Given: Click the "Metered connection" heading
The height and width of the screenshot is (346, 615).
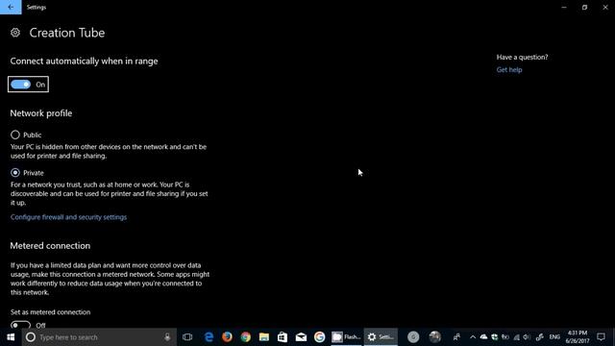Looking at the screenshot, I should tap(50, 246).
